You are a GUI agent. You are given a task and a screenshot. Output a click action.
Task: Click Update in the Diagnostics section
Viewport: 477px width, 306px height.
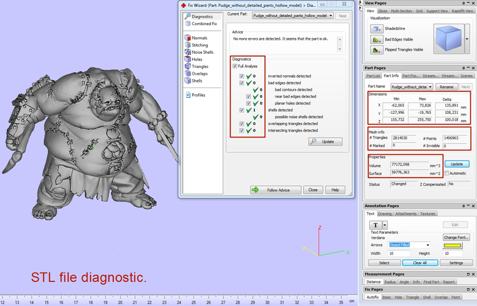325,142
